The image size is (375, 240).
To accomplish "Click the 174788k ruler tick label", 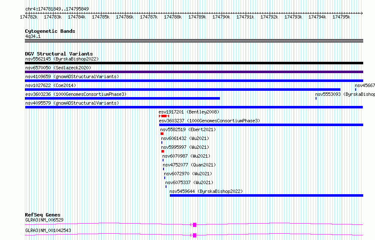I will (173, 17).
